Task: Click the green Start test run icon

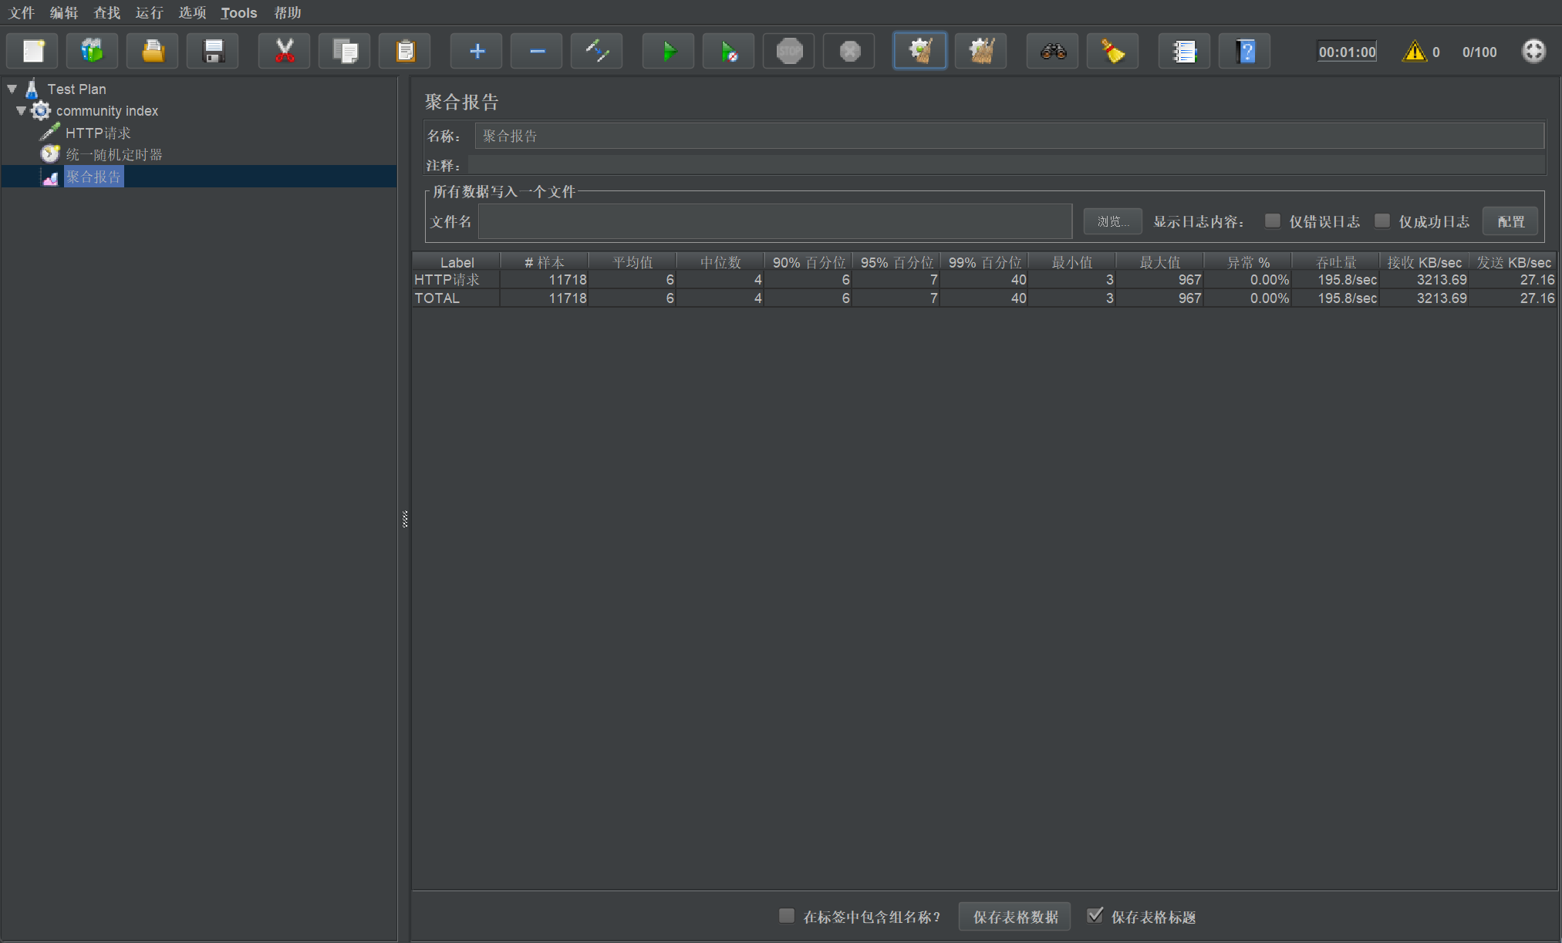Action: [668, 52]
